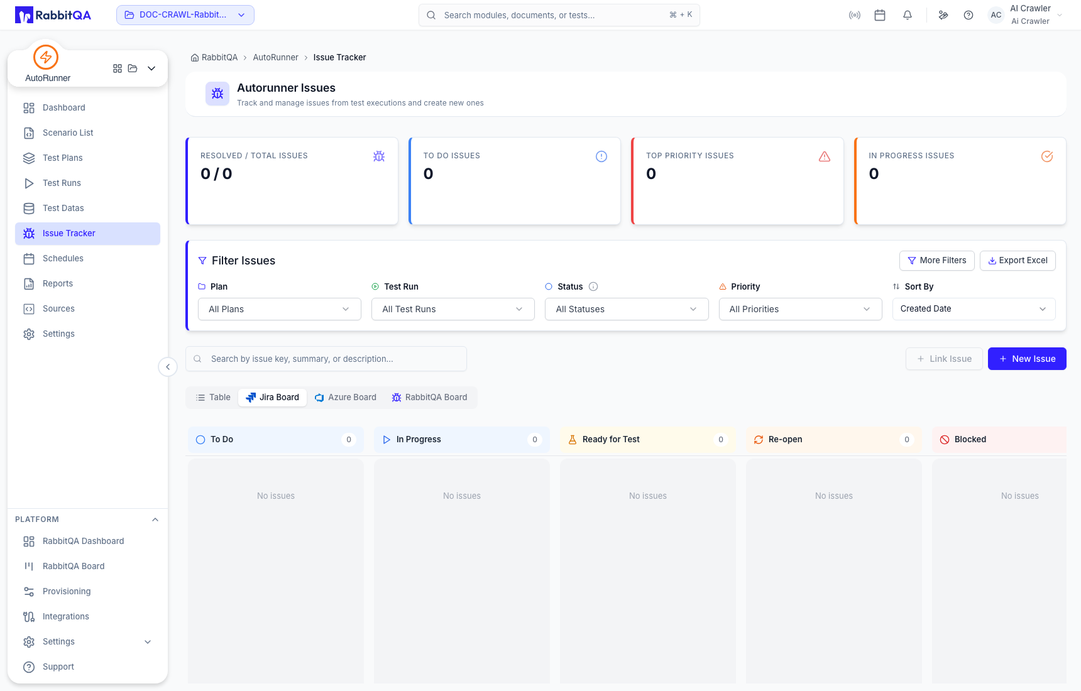
Task: Open Schedules in sidebar
Action: point(87,259)
